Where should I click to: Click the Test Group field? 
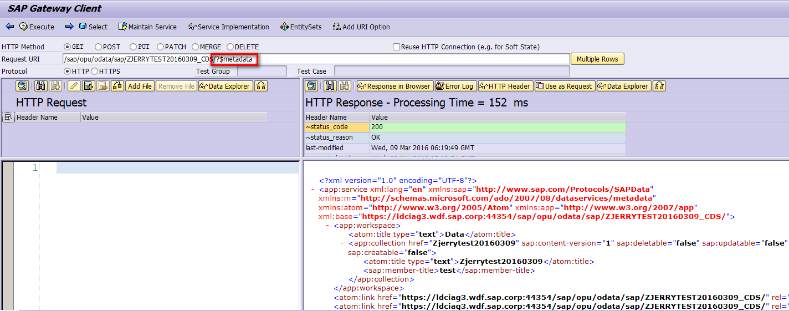[262, 71]
